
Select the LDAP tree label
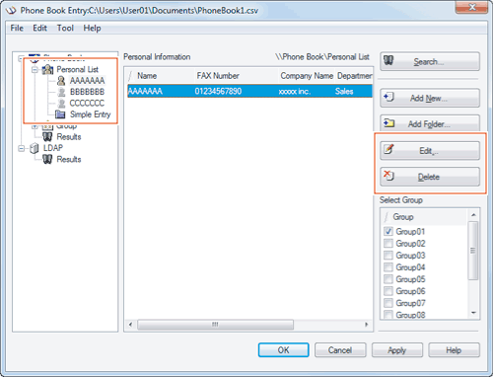[x=53, y=148]
